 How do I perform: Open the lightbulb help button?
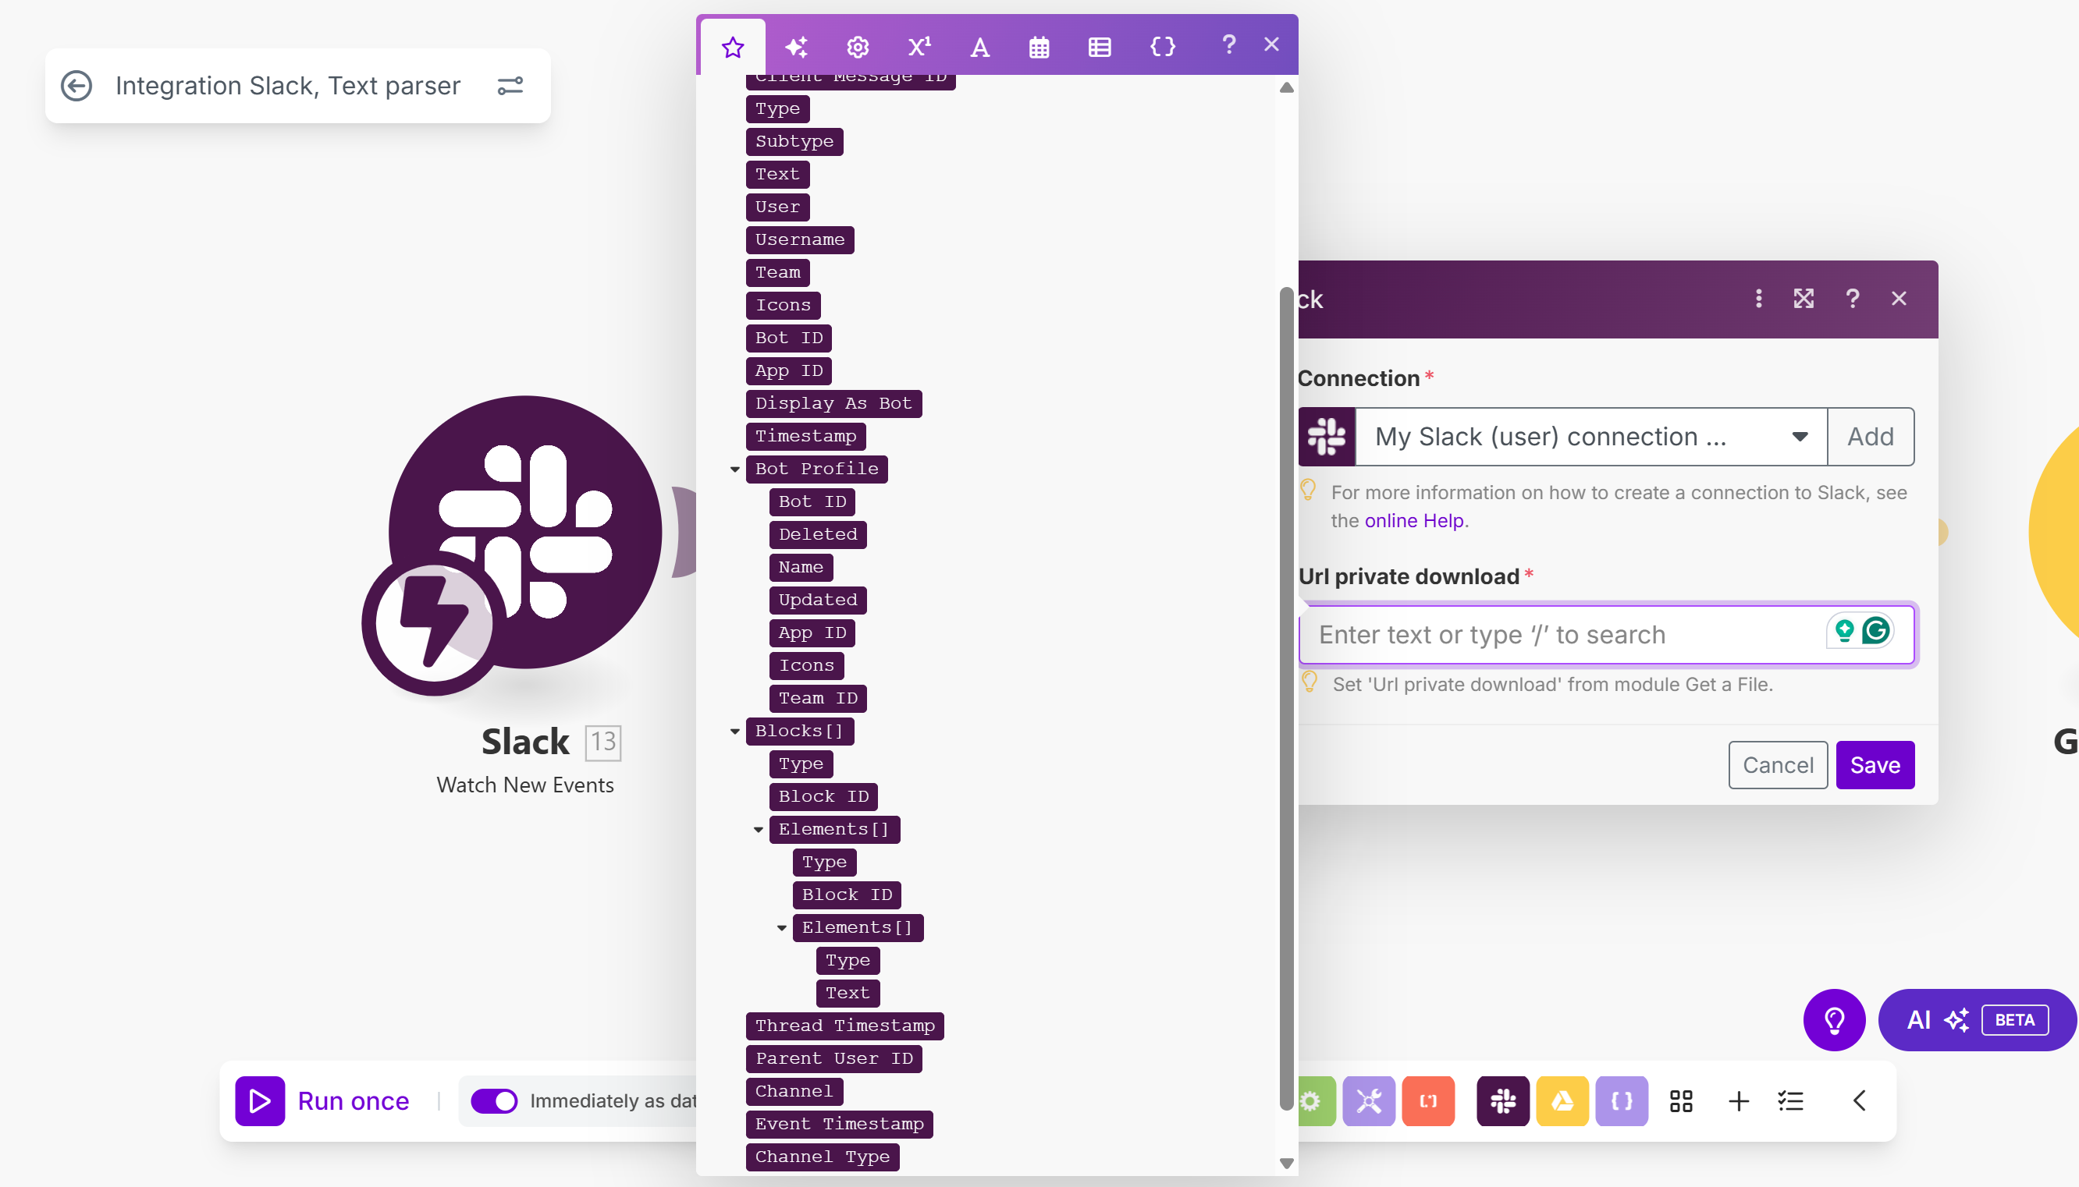click(x=1833, y=1019)
